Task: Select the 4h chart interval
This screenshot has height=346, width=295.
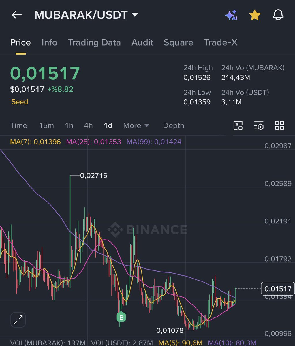Action: click(x=89, y=126)
